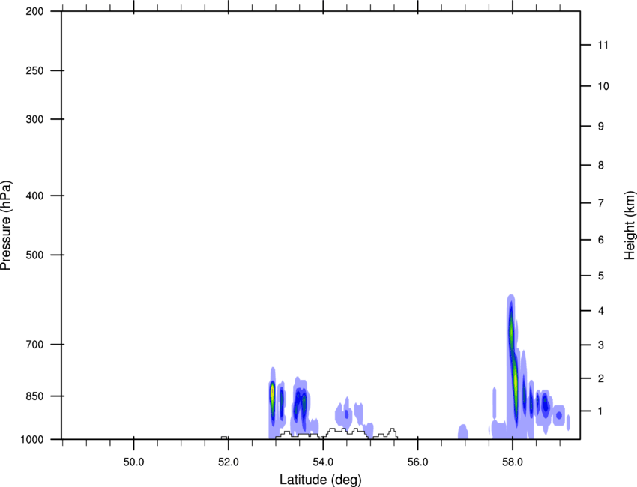Click the 'Pressure (hPa)' axis title
Viewport: 637px width, 487px height.
click(x=6, y=226)
